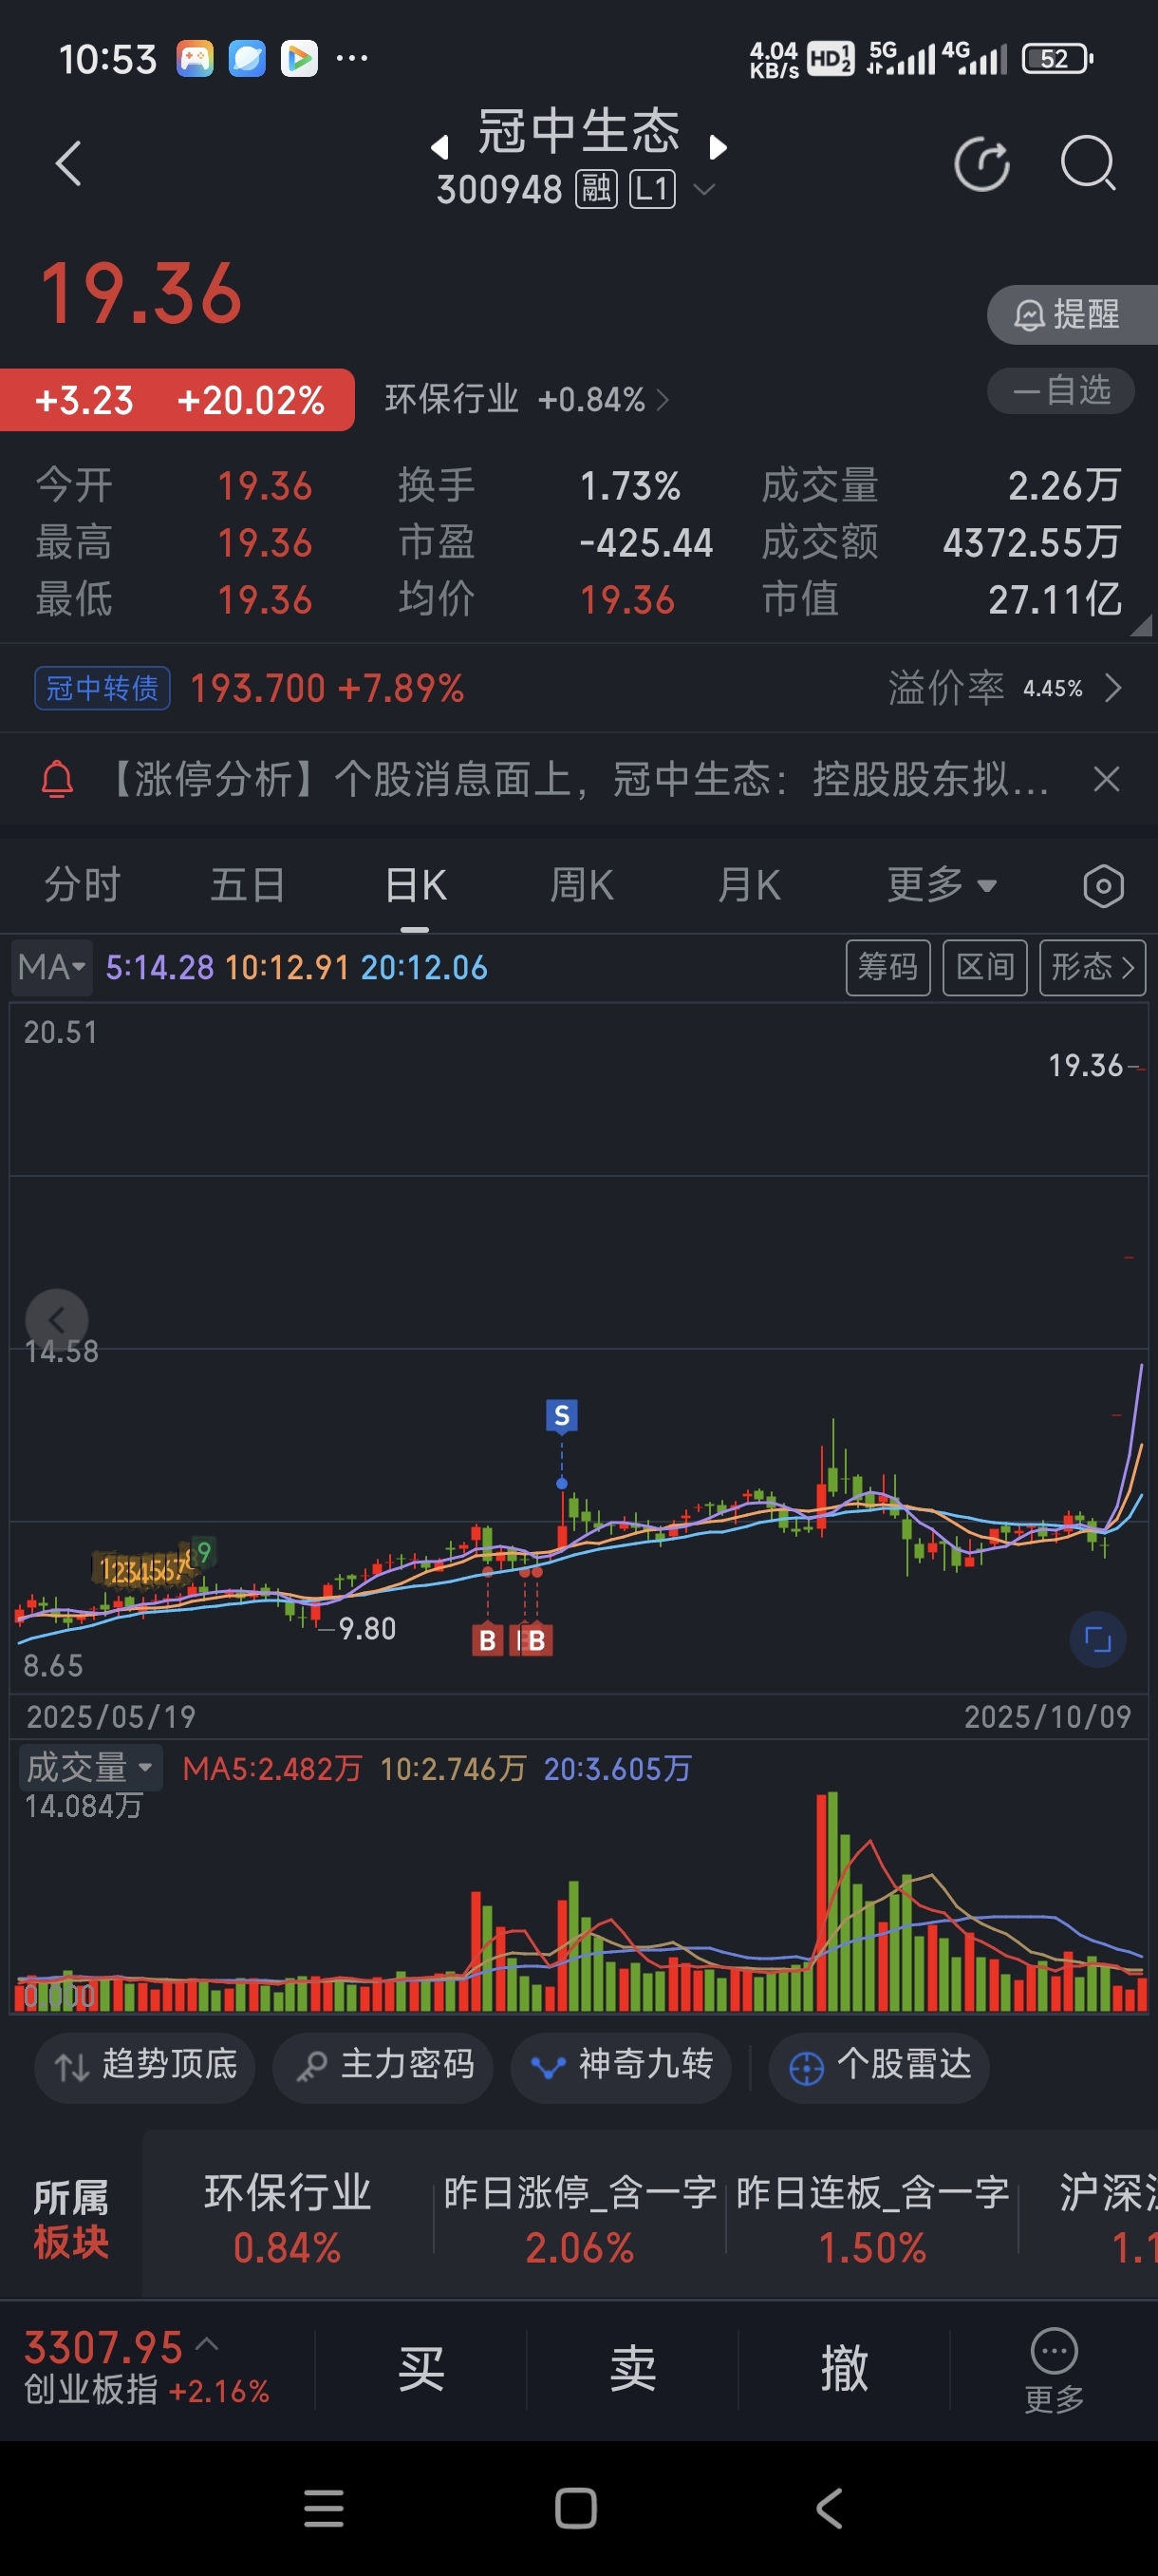Open 昨日涨停_含一字 2.06% sector card
The height and width of the screenshot is (2576, 1158).
click(581, 2217)
